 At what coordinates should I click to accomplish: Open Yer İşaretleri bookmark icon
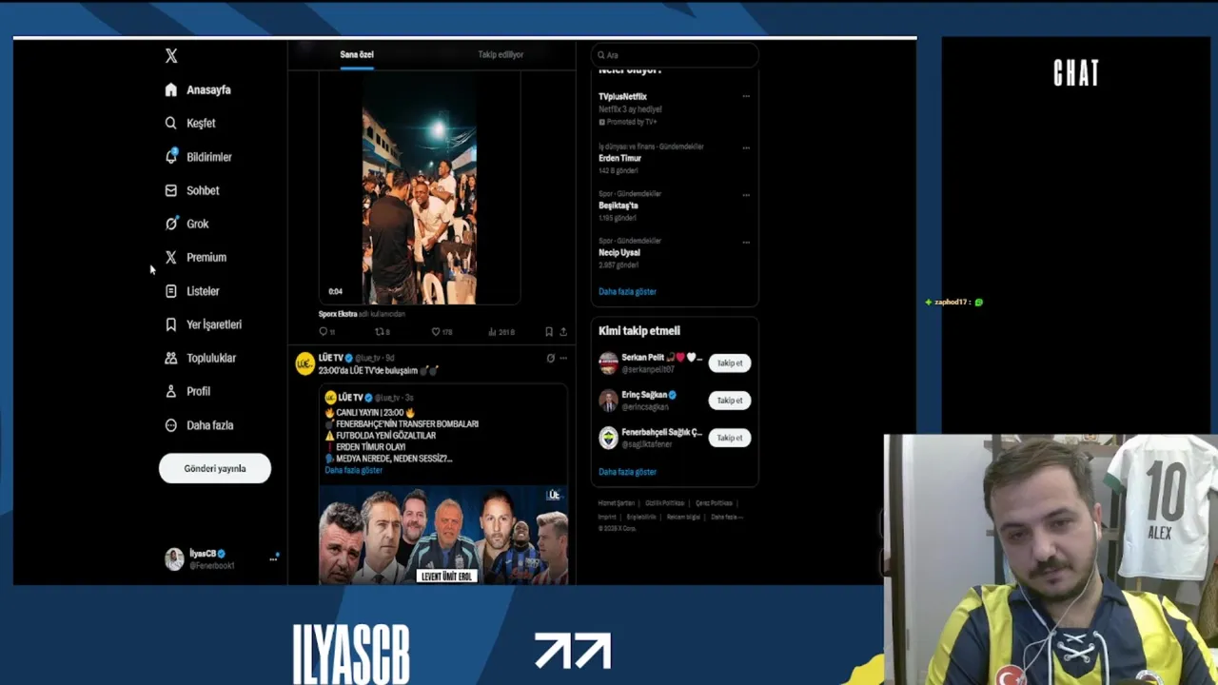pos(171,324)
